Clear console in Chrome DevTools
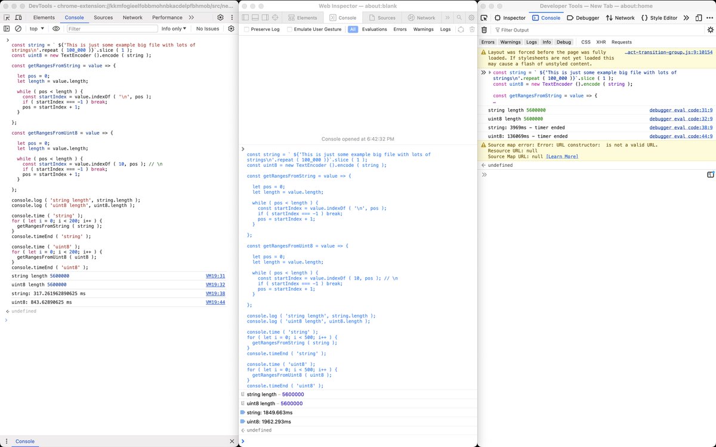This screenshot has width=716, height=447. (x=18, y=29)
